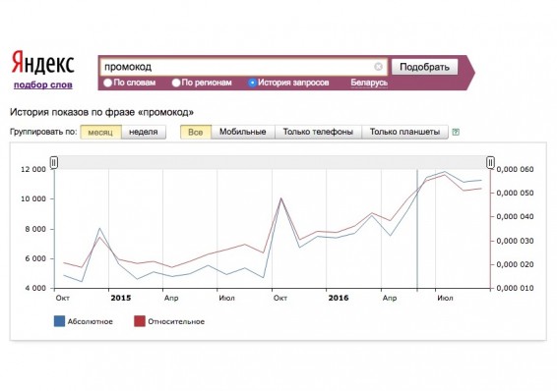This screenshot has width=557, height=391.
Task: Clear the search field with the X icon
Action: pyautogui.click(x=378, y=67)
